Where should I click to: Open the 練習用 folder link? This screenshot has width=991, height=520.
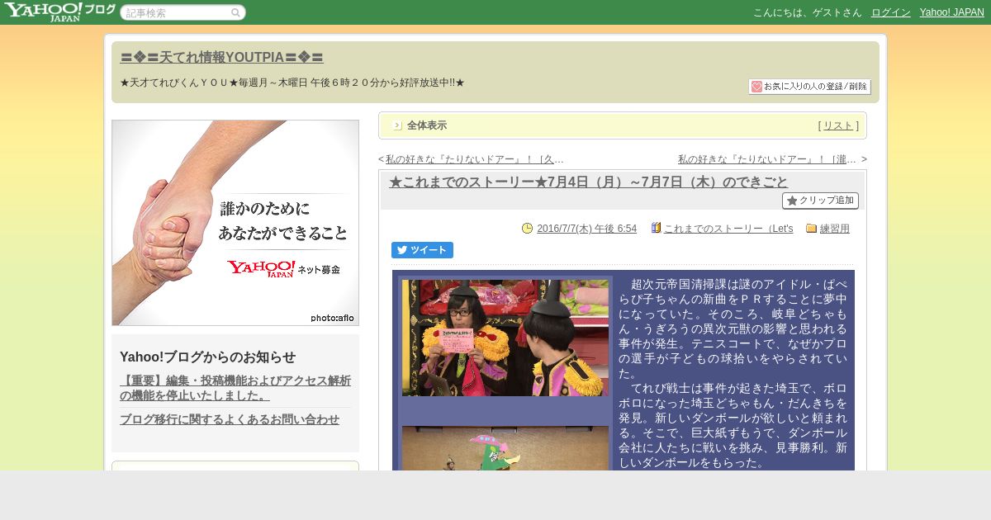pos(835,229)
